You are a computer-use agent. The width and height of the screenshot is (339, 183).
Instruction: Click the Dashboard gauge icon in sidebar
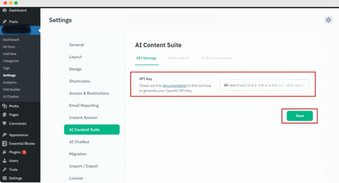pos(5,11)
